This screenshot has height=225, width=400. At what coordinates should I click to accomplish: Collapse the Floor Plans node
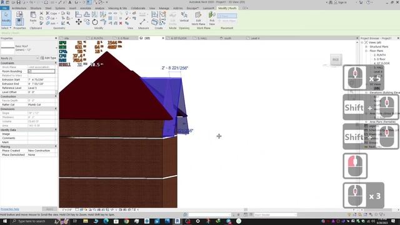[x=366, y=51]
